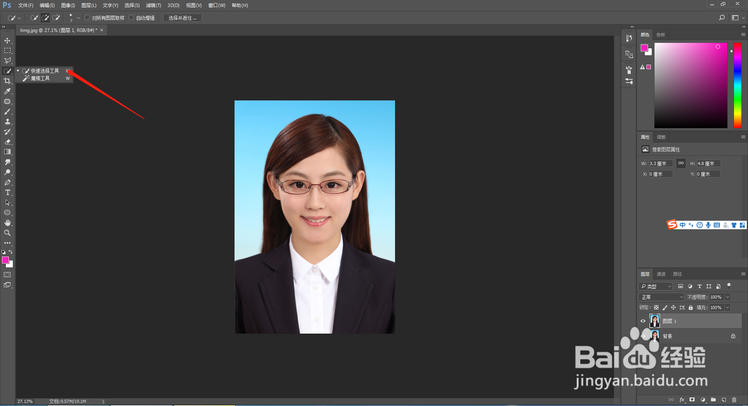Viewport: 748px width, 406px height.
Task: Toggle lock all padlock
Action: point(691,308)
